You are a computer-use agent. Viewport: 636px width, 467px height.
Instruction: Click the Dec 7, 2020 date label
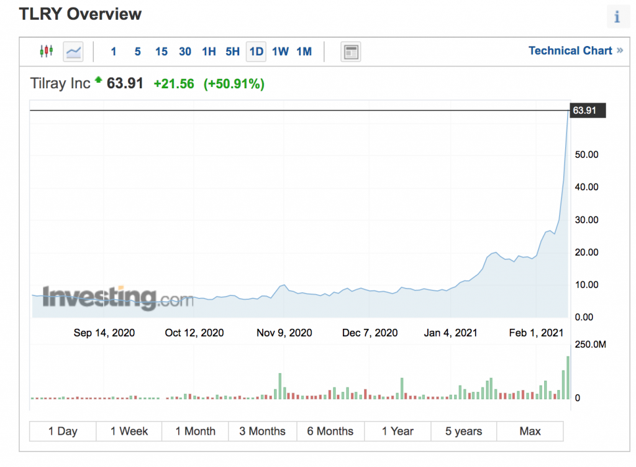[370, 333]
